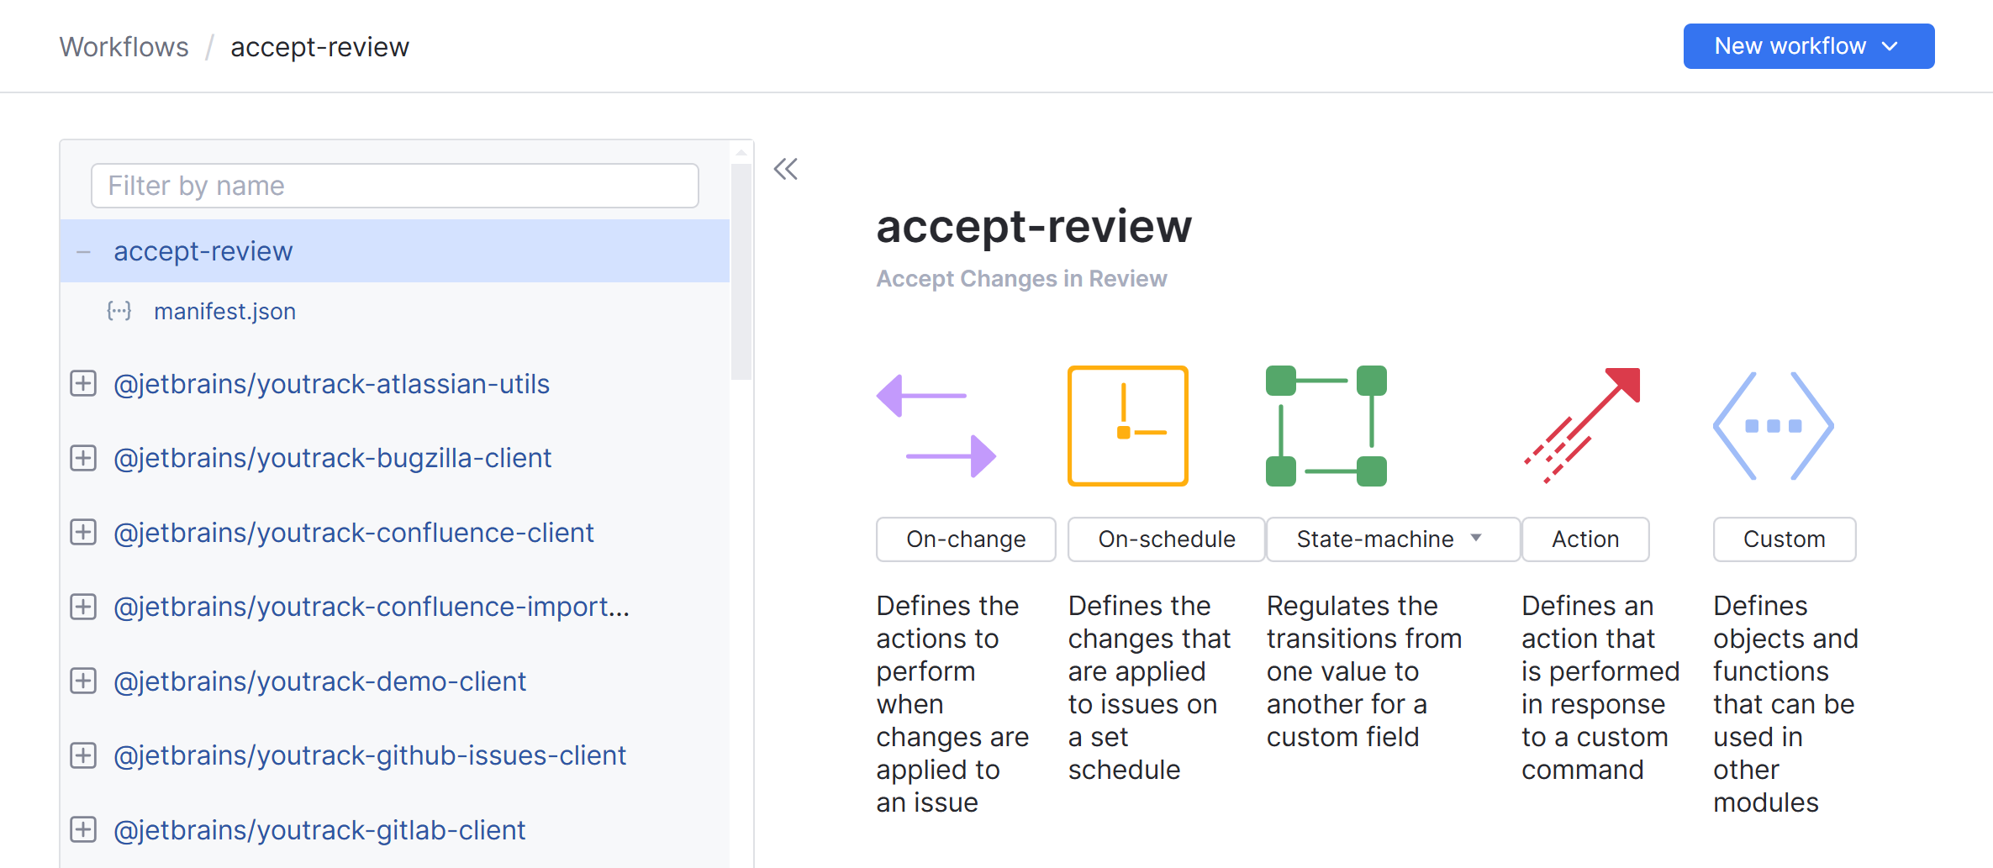Create a Custom script module

point(1784,539)
